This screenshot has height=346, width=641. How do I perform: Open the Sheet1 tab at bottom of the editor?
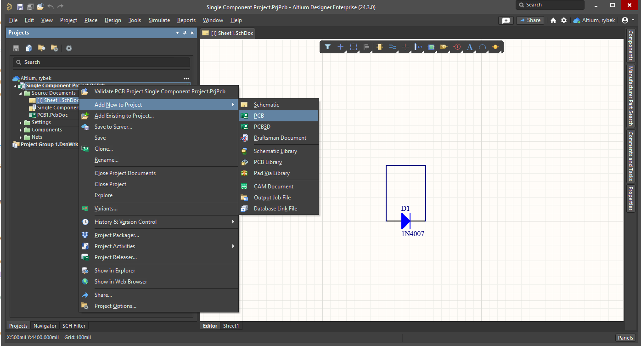[x=231, y=326]
